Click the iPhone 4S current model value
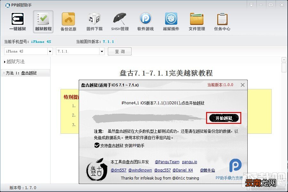This screenshot has width=288, height=192. [41, 42]
